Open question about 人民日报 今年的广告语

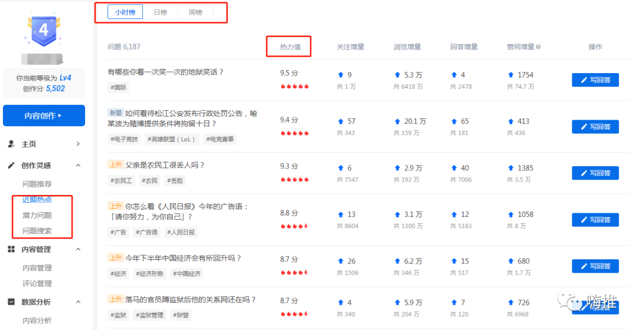178,211
